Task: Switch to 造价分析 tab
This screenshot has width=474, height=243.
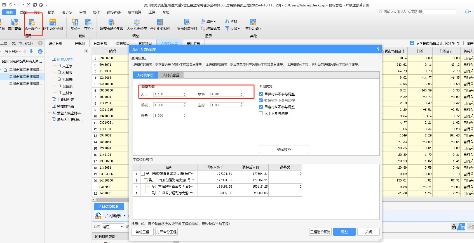Action: [56, 43]
